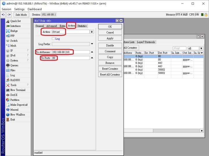Launch New Terminal from sidebar
The width and height of the screenshot is (209, 156).
[18, 90]
